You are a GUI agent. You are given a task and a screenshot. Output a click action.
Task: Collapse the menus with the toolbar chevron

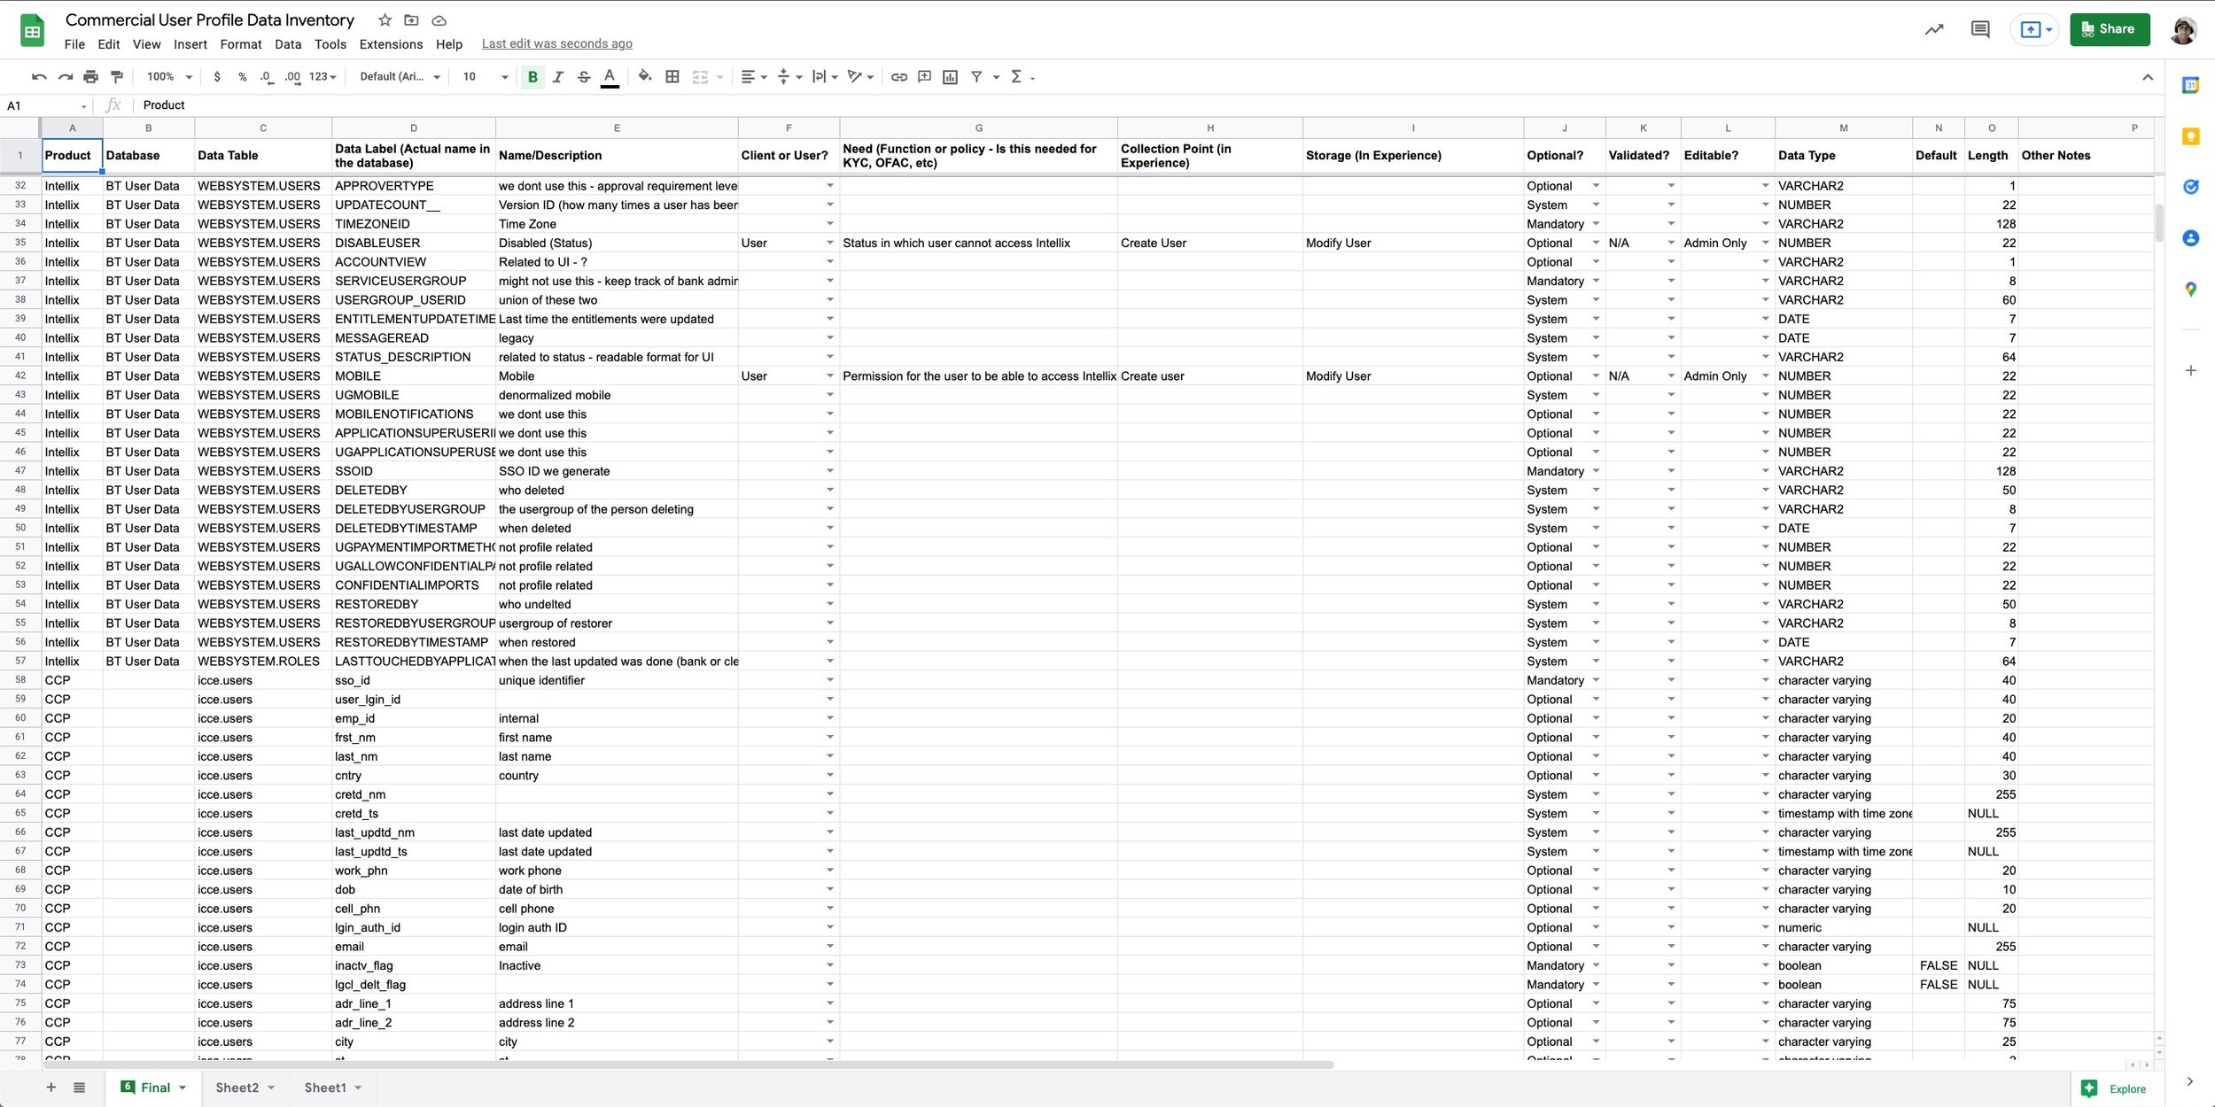[2148, 77]
